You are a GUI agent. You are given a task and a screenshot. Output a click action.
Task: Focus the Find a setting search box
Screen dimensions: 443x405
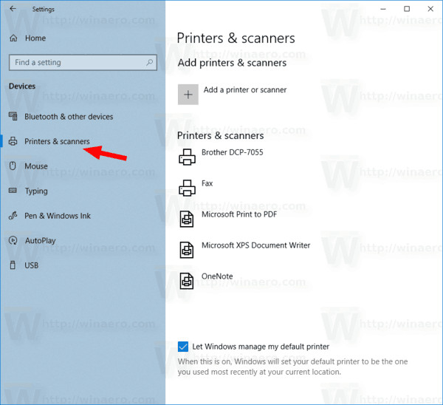tap(83, 63)
